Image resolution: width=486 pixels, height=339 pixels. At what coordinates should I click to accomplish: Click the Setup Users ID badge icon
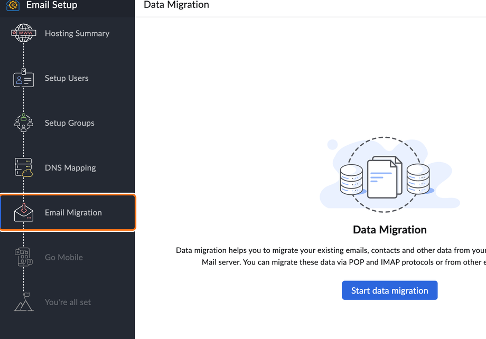point(24,78)
